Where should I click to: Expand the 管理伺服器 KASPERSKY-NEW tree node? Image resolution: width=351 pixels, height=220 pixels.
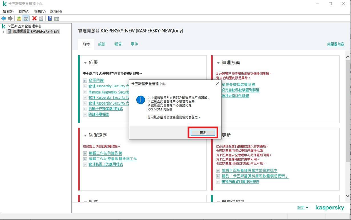tap(3, 32)
